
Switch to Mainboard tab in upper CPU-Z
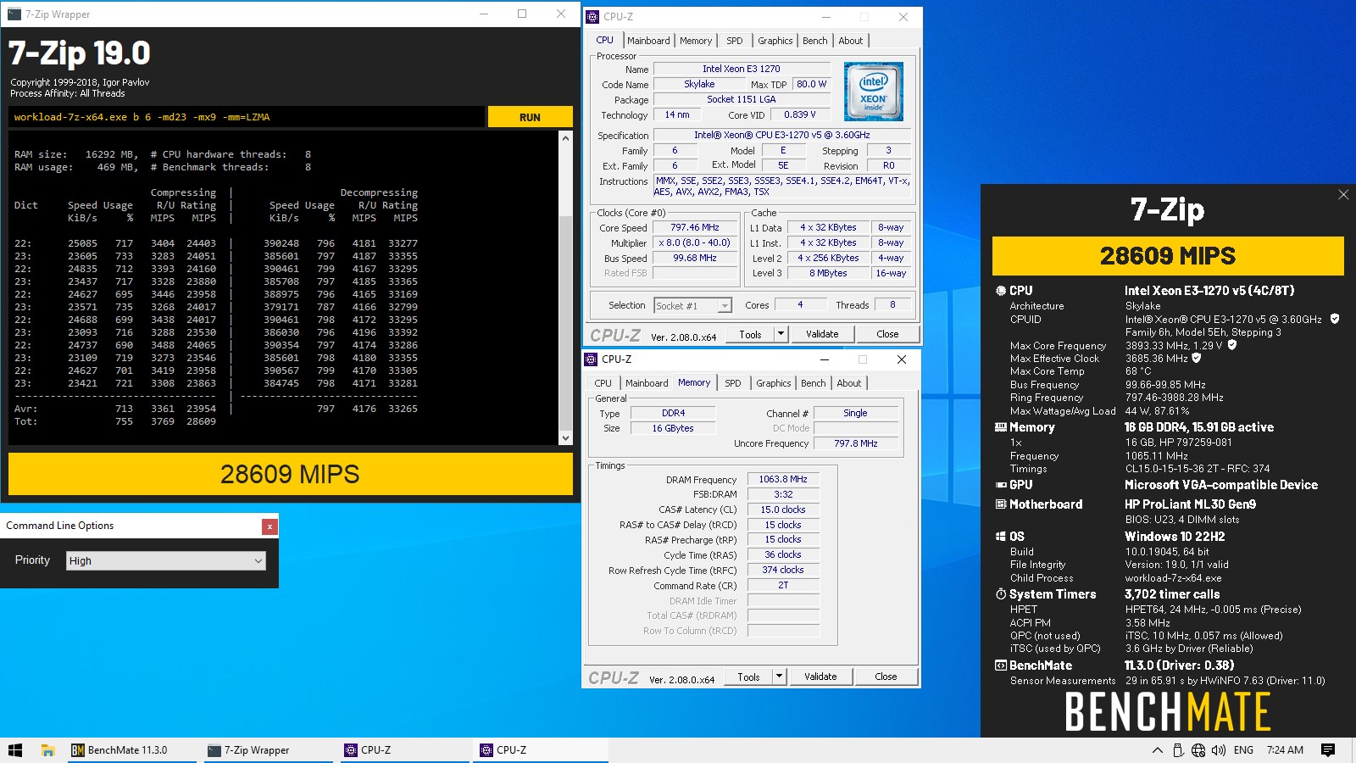(648, 41)
